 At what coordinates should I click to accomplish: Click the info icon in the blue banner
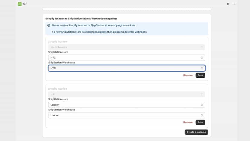[x=49, y=25]
